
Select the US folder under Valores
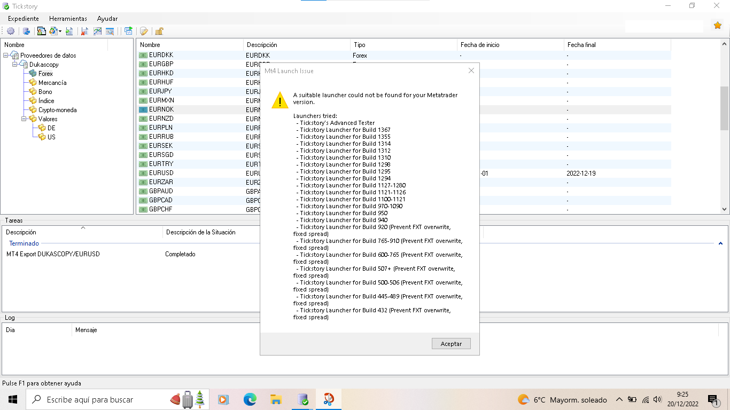pos(51,137)
